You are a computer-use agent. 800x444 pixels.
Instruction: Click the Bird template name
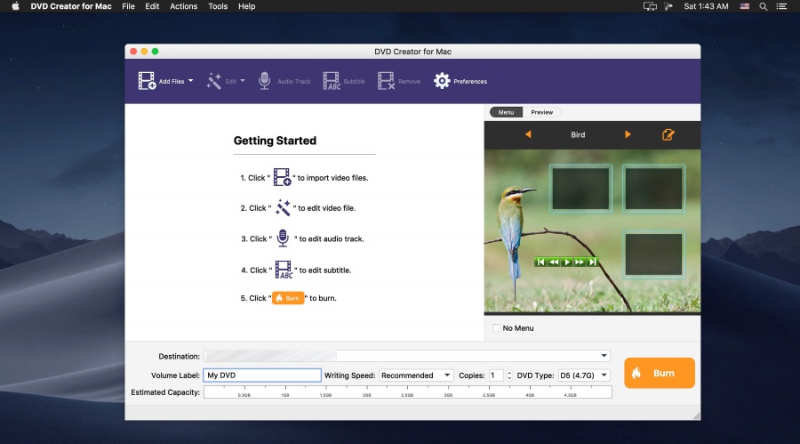[x=578, y=135]
